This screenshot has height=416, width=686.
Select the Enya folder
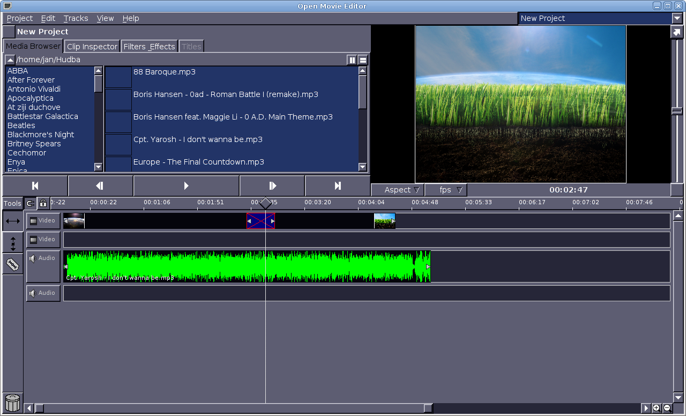click(x=16, y=162)
